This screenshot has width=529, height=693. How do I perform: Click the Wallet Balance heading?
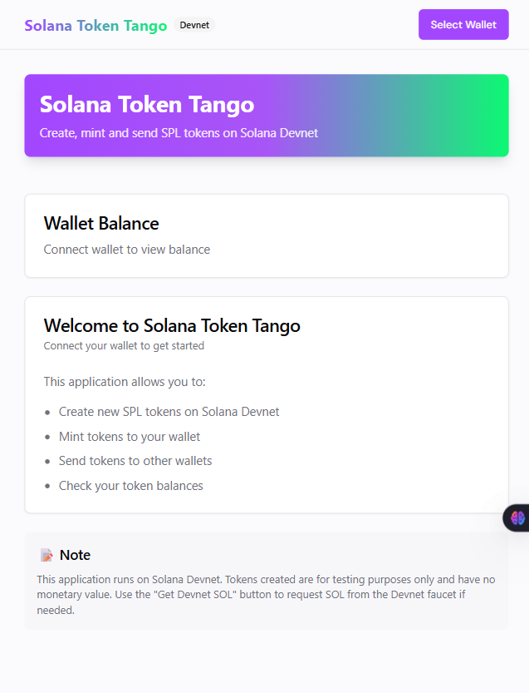point(101,223)
